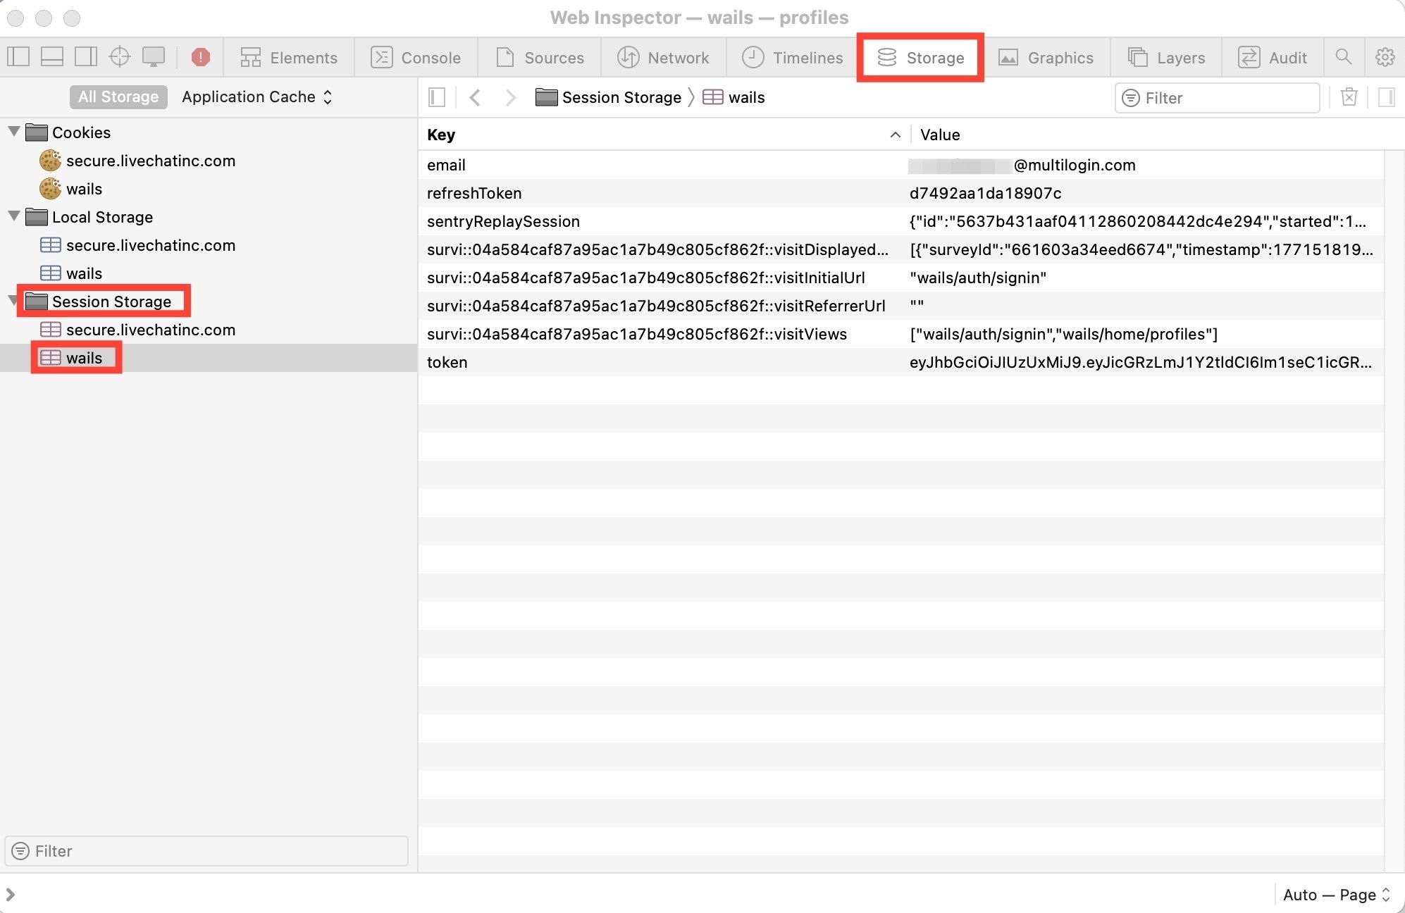
Task: Open search using the magnifying glass icon
Action: [x=1344, y=57]
